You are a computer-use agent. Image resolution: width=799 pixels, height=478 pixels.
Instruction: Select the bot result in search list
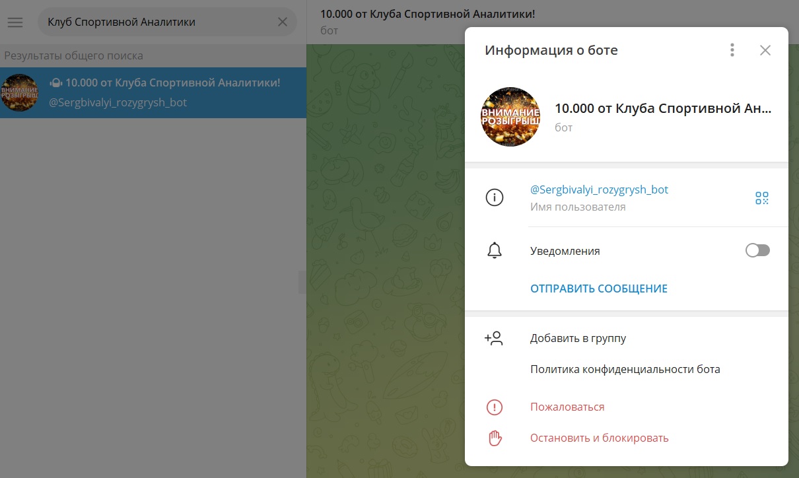[153, 93]
